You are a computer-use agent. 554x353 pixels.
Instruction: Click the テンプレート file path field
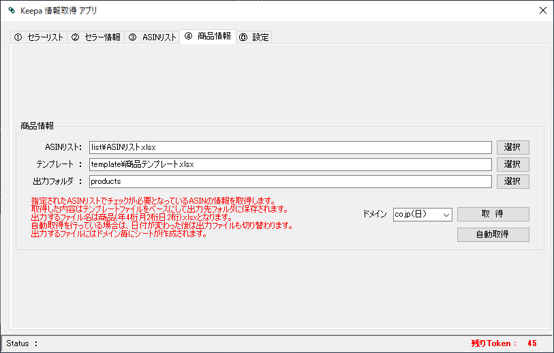tap(290, 164)
